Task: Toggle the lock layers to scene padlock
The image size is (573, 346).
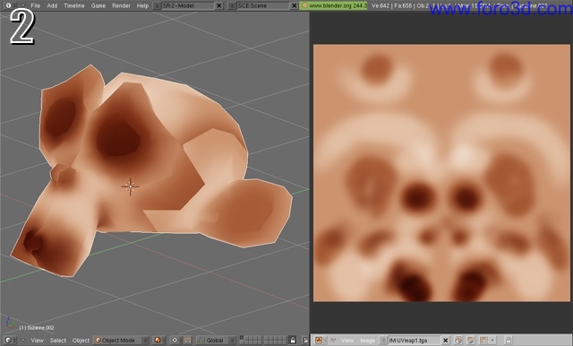Action: pyautogui.click(x=293, y=340)
